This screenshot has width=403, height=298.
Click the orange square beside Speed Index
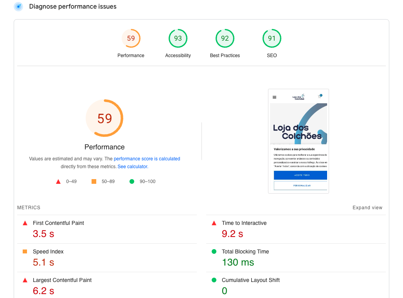(x=25, y=251)
